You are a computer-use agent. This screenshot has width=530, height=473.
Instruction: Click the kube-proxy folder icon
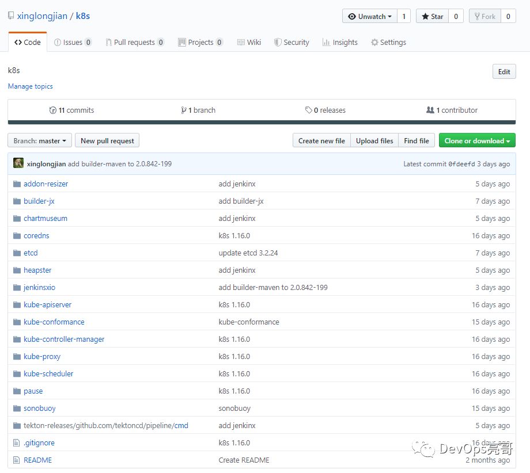point(17,356)
